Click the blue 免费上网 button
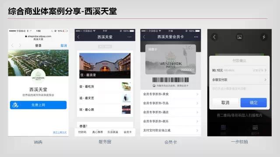The height and width of the screenshot is (157, 280). [38, 105]
